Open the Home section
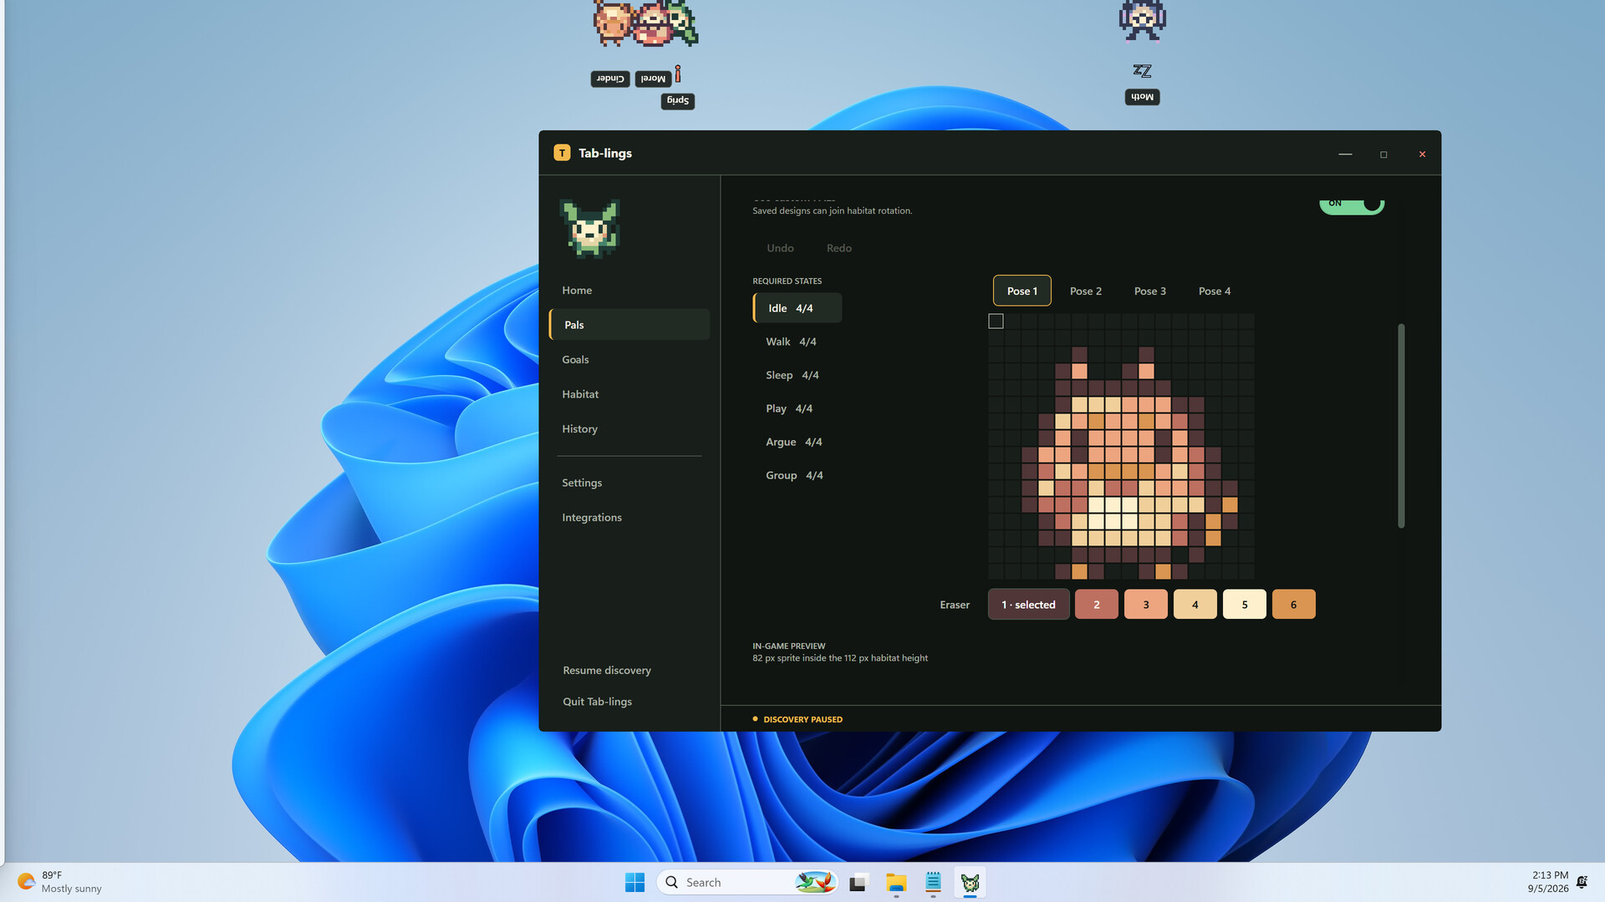Viewport: 1605px width, 902px height. [577, 290]
